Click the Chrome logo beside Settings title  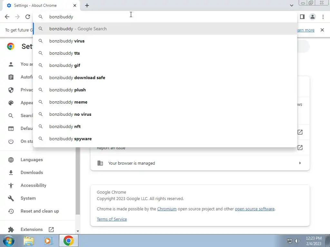click(x=11, y=46)
